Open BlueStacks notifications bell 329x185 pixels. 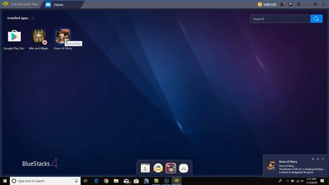click(282, 4)
